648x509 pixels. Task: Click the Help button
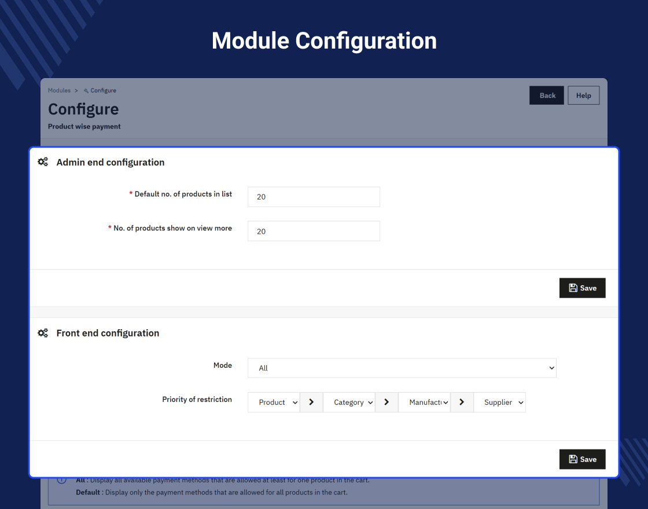click(x=584, y=95)
